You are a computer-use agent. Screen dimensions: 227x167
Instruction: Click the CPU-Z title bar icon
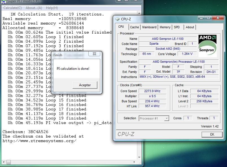[117, 19]
